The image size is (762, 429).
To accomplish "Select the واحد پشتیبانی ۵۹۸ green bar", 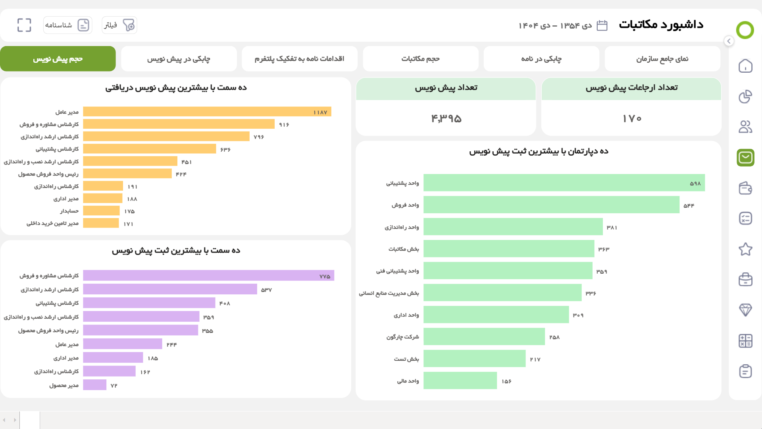I will 564,183.
